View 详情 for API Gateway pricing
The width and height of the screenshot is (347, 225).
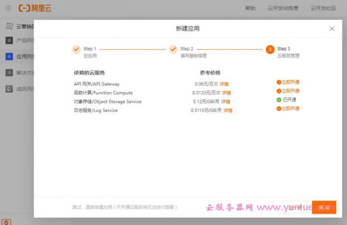pyautogui.click(x=224, y=84)
